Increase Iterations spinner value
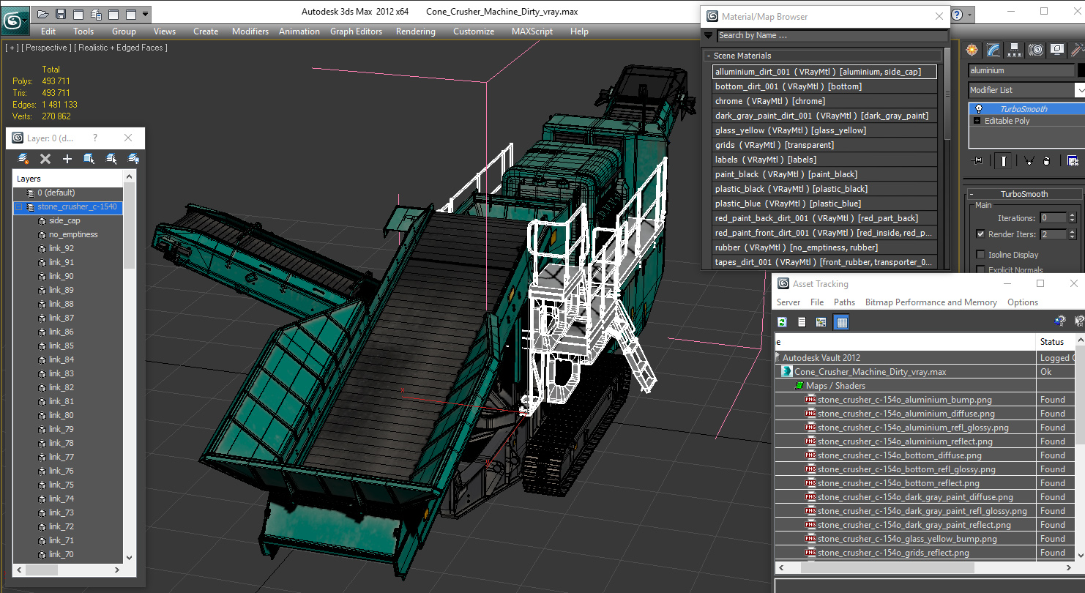 (x=1073, y=215)
